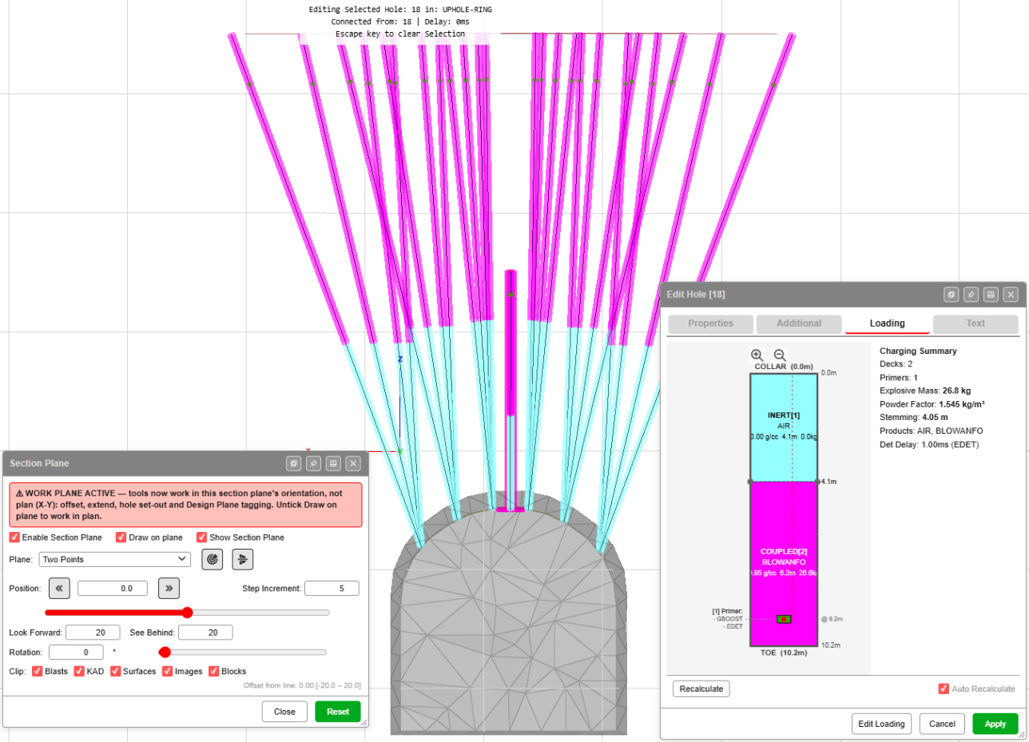The height and width of the screenshot is (742, 1029).
Task: Click the Rotation slider handle
Action: (x=165, y=652)
